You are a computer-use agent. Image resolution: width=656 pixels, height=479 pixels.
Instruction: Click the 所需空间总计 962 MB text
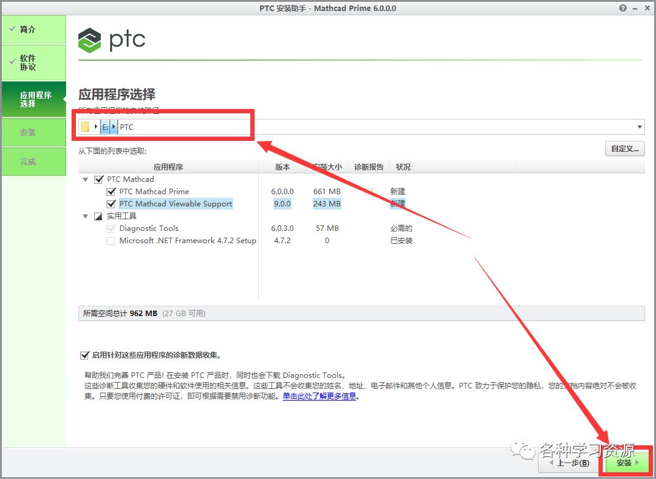120,313
